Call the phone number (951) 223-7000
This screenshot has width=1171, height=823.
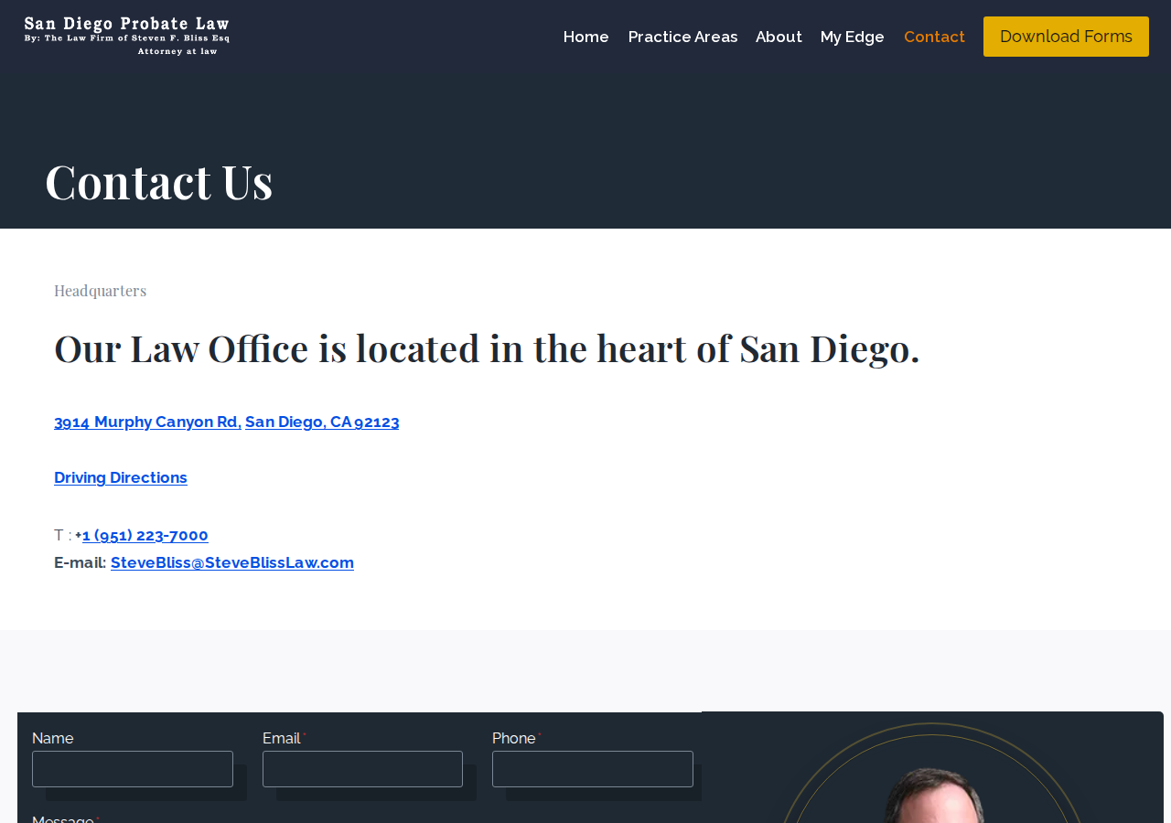[145, 535]
